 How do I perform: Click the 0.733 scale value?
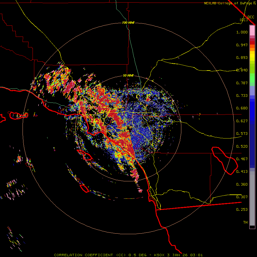[x=242, y=96]
